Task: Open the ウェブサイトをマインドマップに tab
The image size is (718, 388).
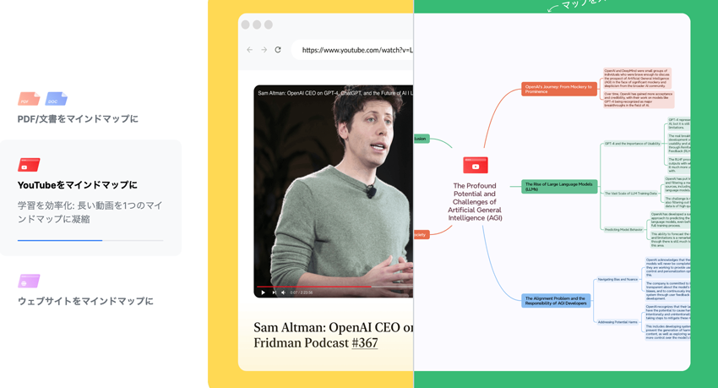Action: [x=85, y=301]
